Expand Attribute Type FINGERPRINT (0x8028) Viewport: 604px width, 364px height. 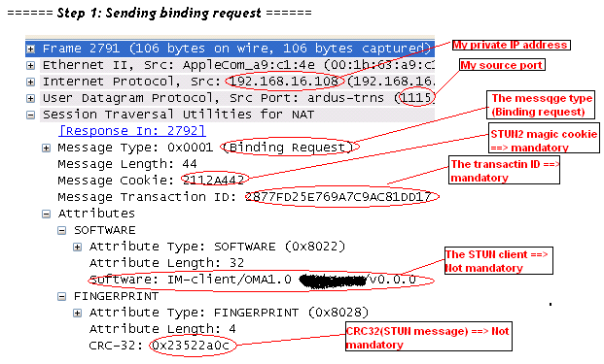point(77,314)
